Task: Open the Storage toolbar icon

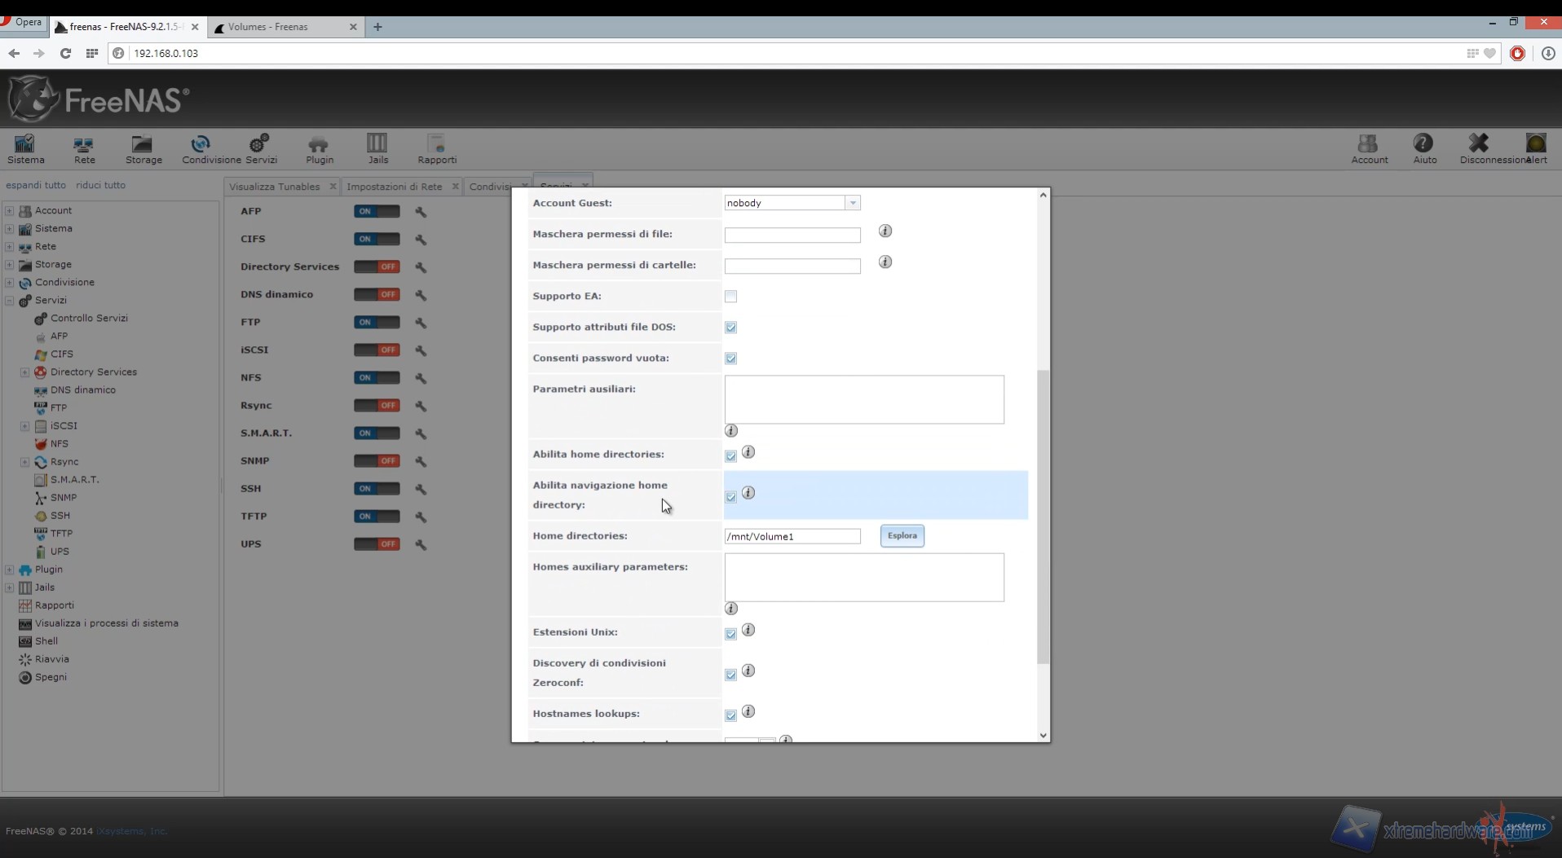Action: point(143,149)
